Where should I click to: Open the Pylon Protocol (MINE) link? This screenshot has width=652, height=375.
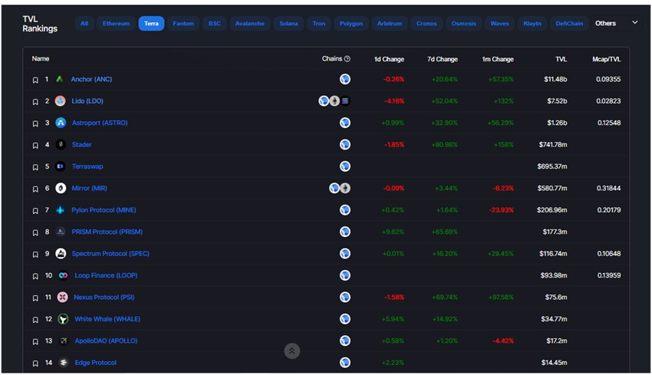coord(104,210)
